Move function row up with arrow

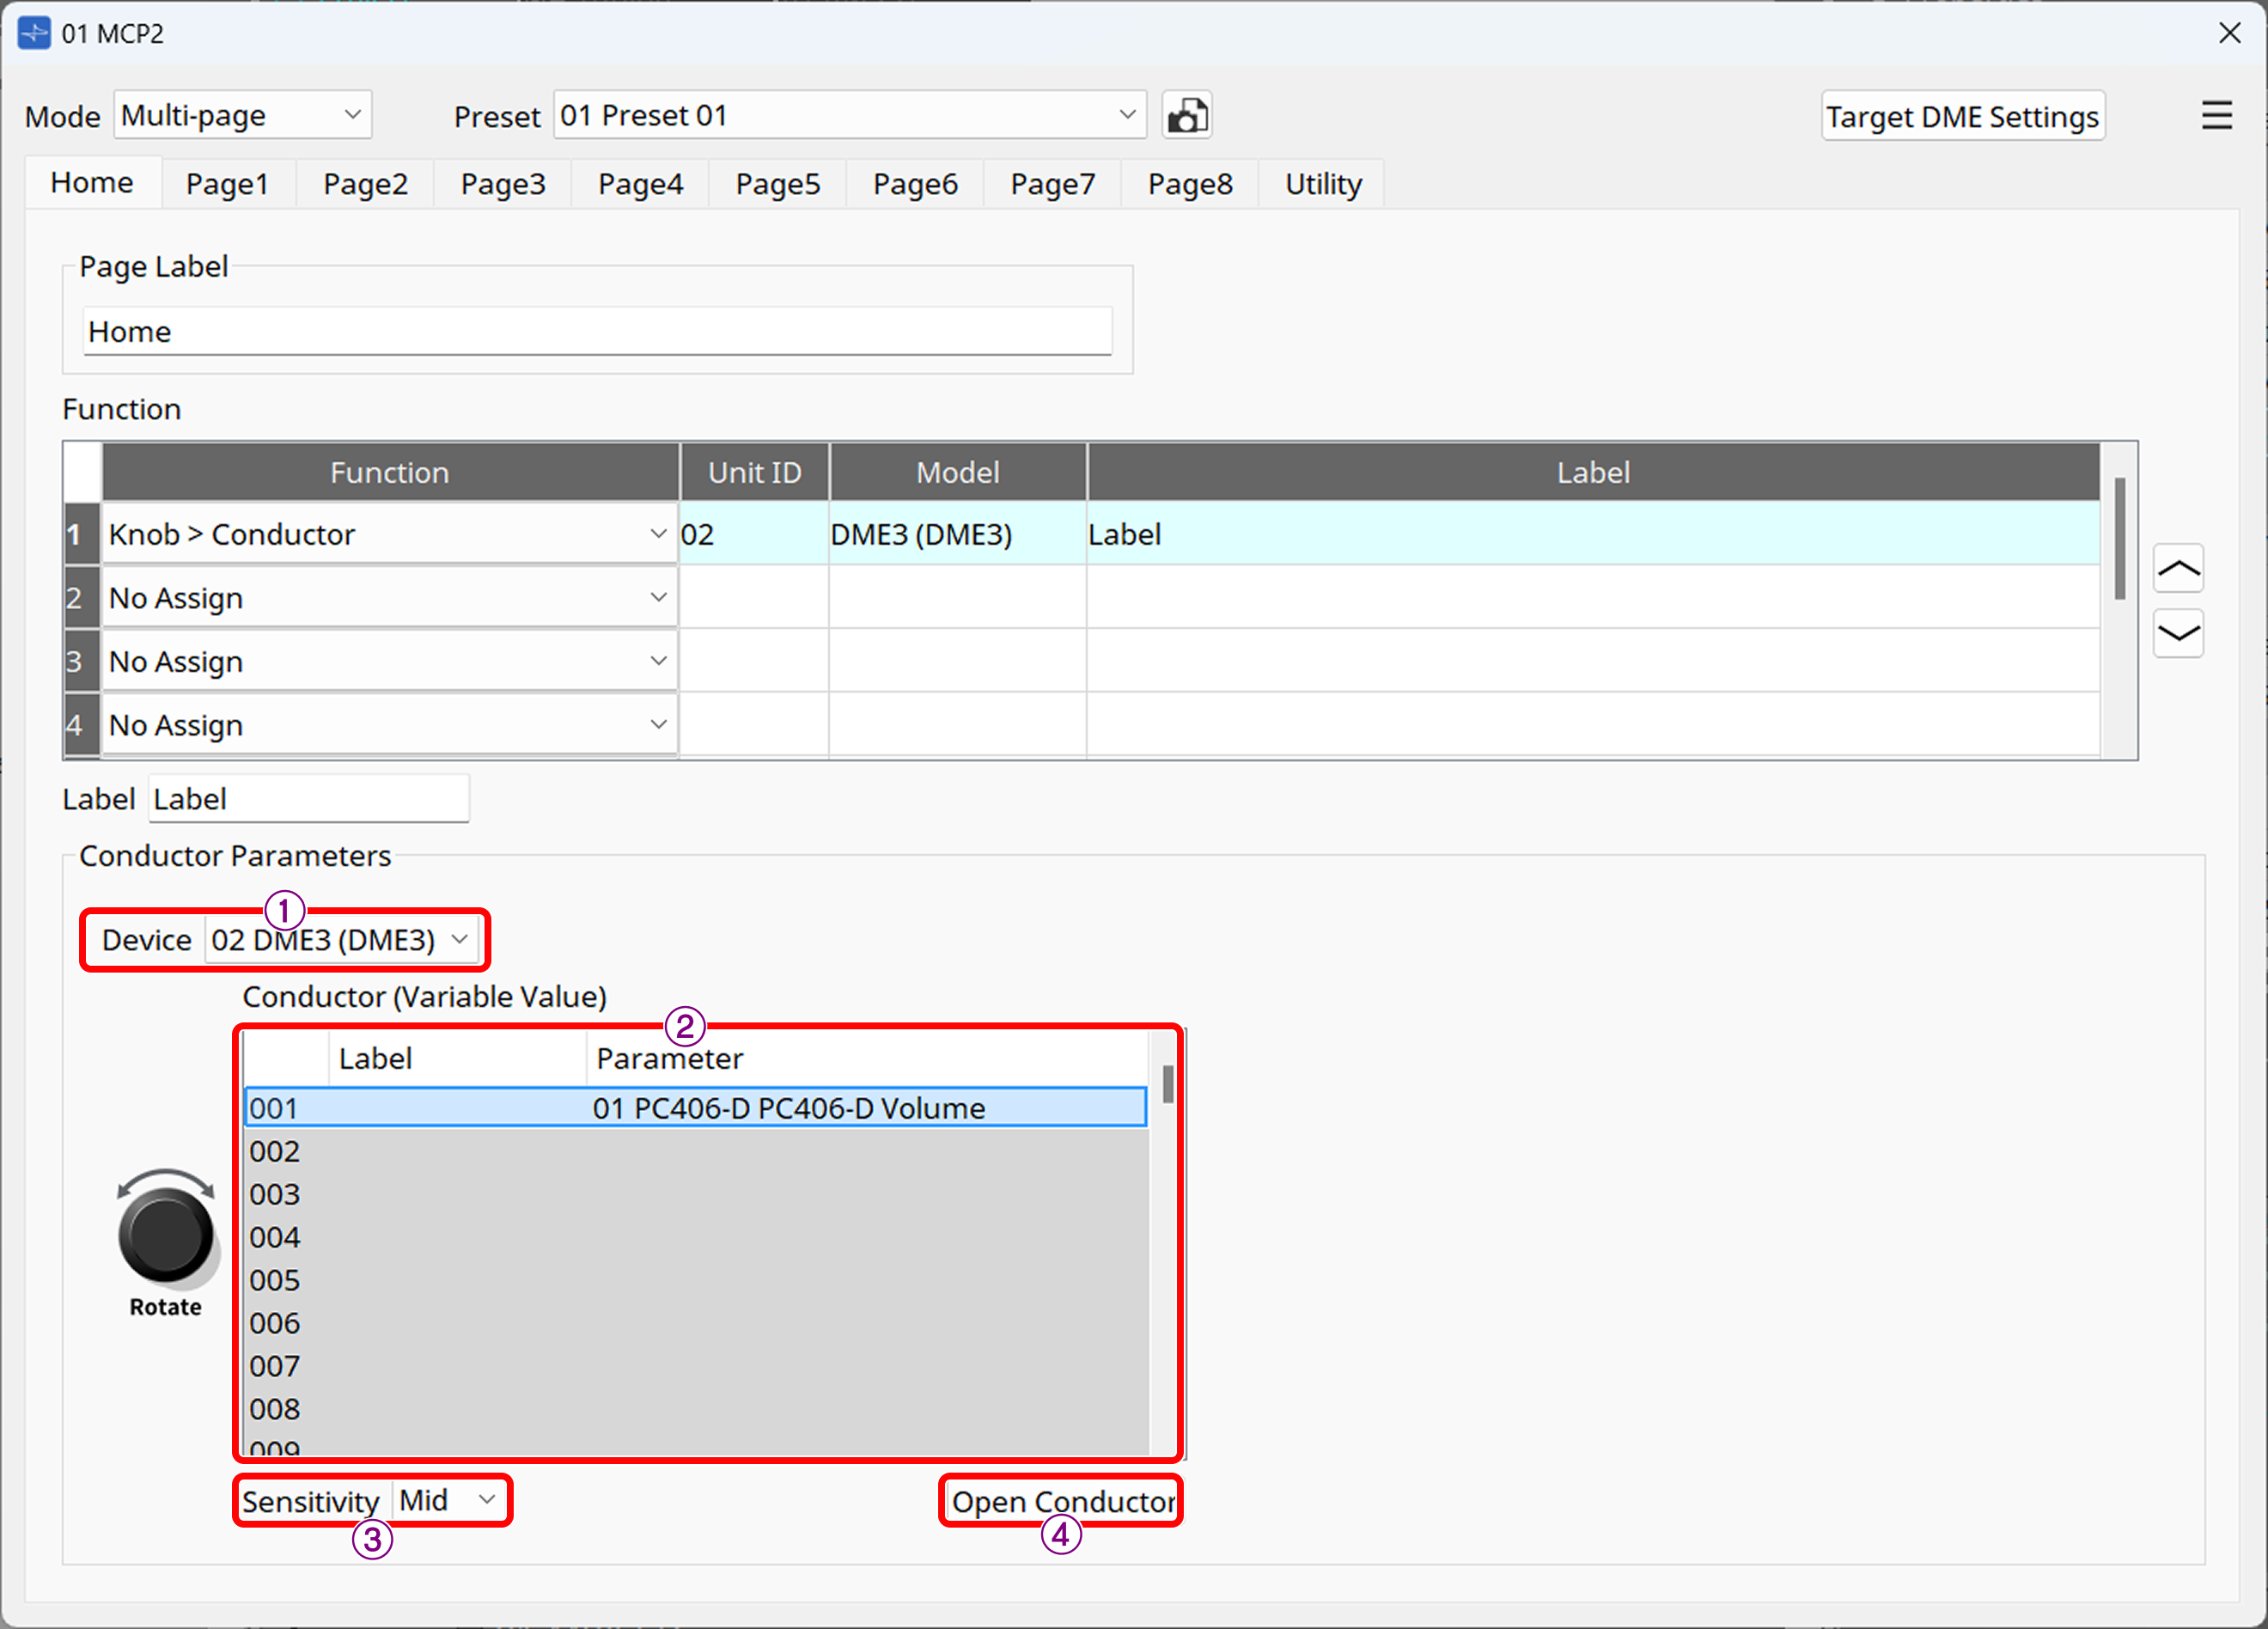point(2178,570)
